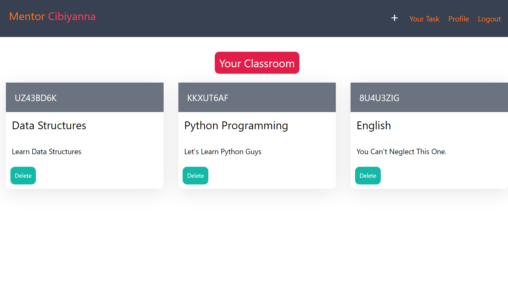Delete the Data Structures classroom
508x289 pixels.
click(x=23, y=176)
